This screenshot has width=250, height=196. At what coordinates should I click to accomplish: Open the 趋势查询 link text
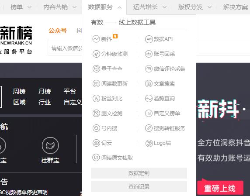click(x=164, y=99)
